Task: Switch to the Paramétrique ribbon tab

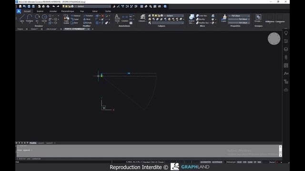Action: (68, 11)
